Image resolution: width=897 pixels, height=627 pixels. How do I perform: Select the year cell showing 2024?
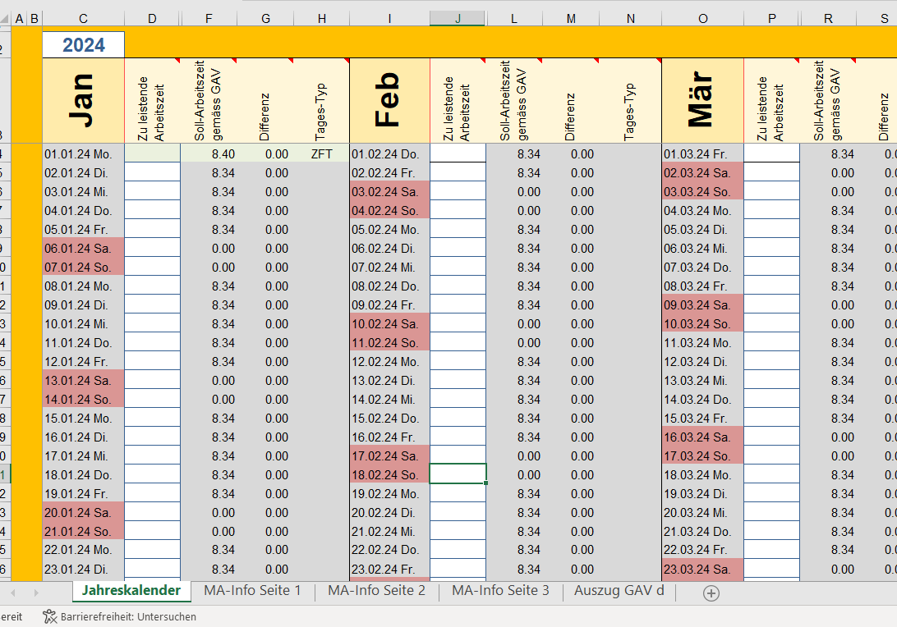tap(84, 45)
